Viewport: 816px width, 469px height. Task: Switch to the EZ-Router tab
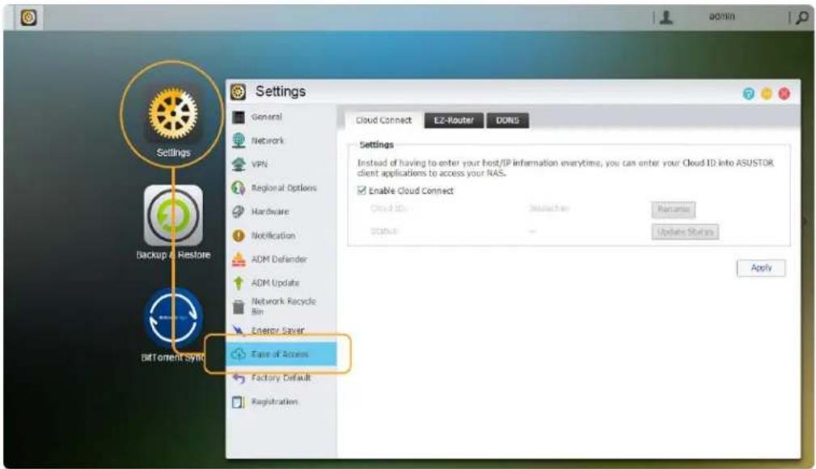coord(454,120)
